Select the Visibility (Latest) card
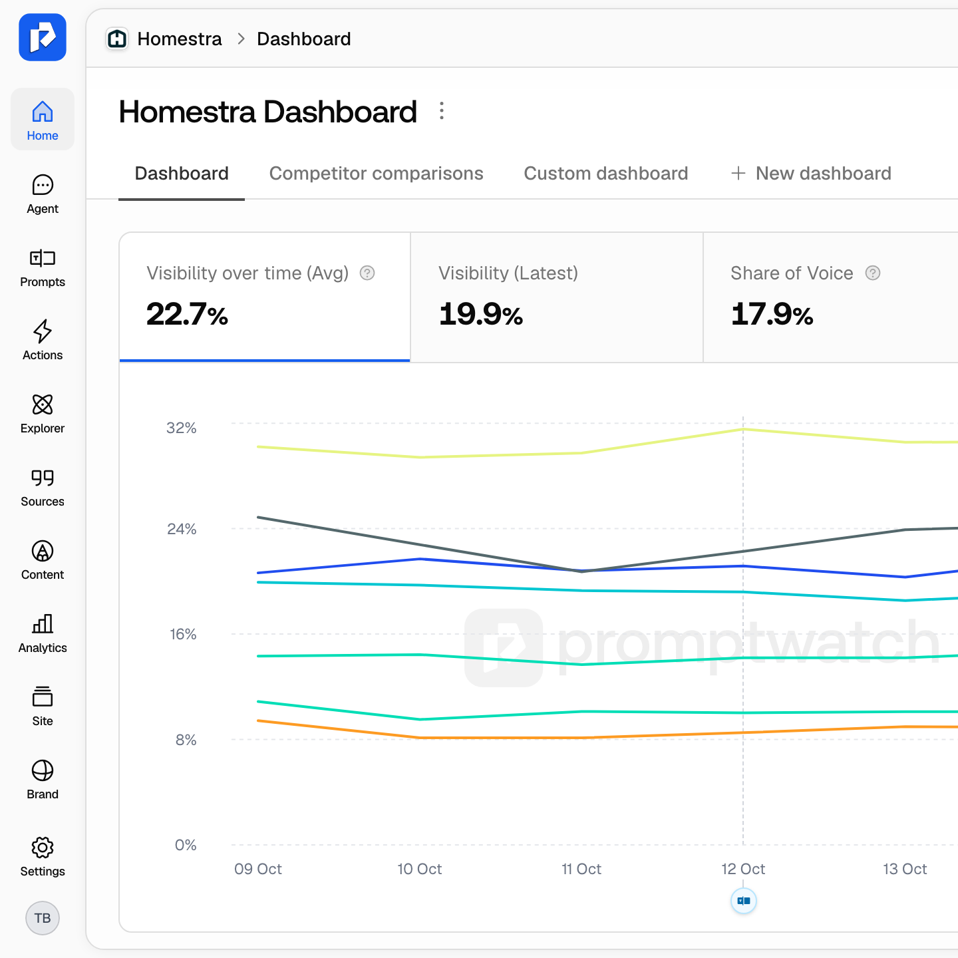 [557, 297]
